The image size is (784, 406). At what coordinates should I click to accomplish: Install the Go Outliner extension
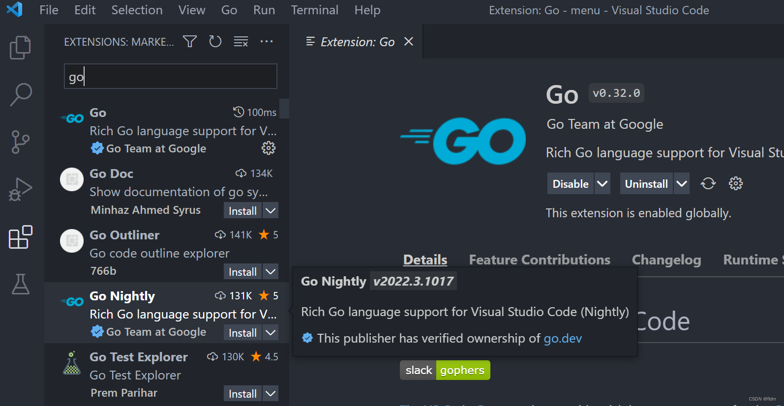tap(242, 272)
